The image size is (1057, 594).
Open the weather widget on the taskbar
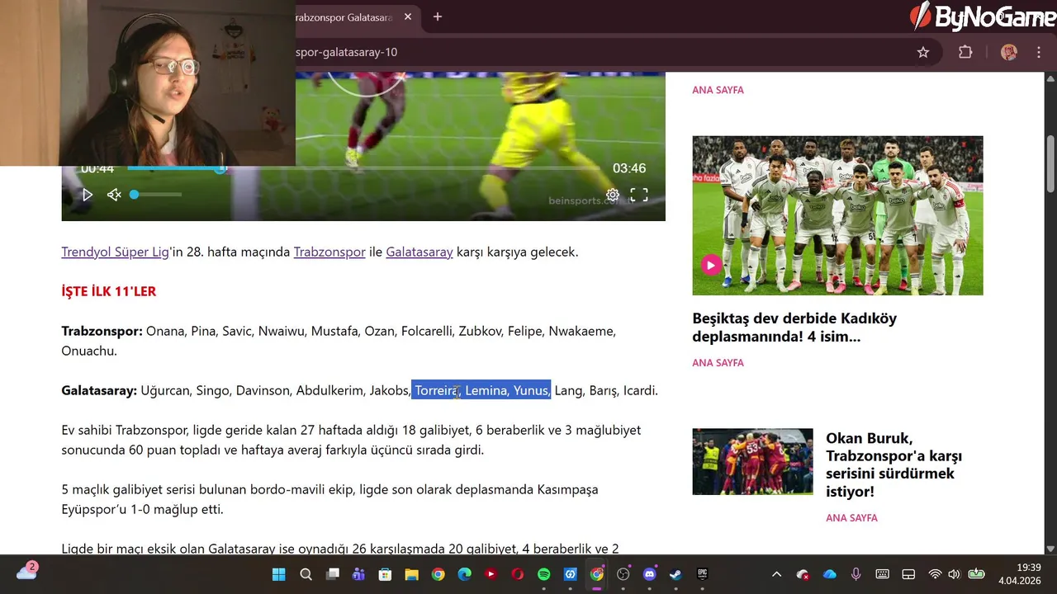pyautogui.click(x=27, y=571)
